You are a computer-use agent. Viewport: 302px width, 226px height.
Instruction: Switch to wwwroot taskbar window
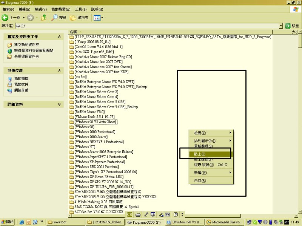(66, 222)
